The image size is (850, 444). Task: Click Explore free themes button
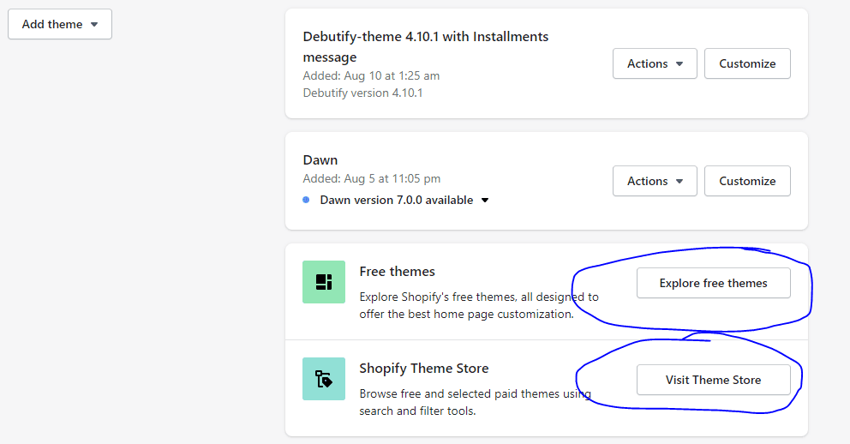(714, 283)
